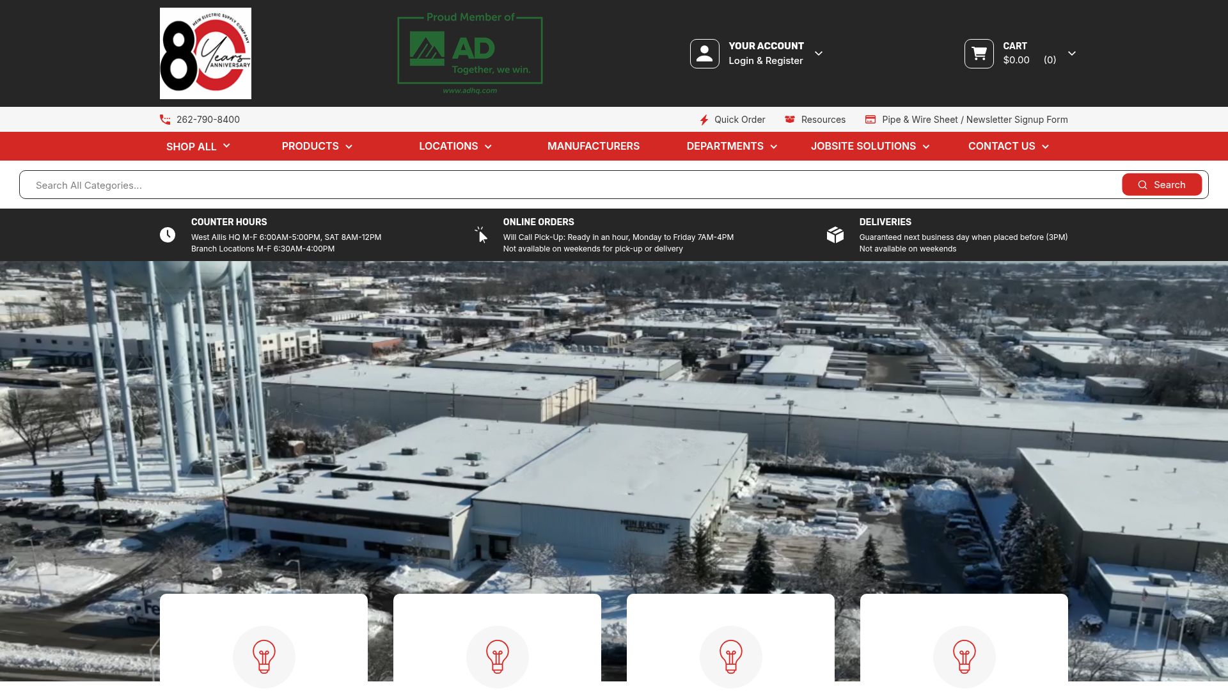Expand the Cart dropdown chevron
The image size is (1228, 691).
(x=1072, y=54)
